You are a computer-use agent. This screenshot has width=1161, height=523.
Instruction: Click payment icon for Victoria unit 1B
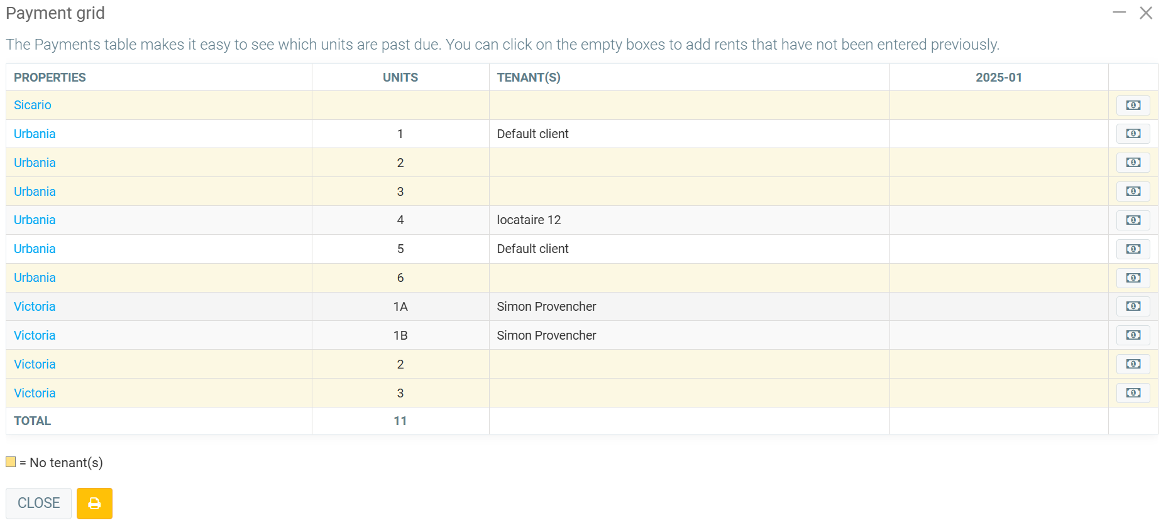[1133, 335]
